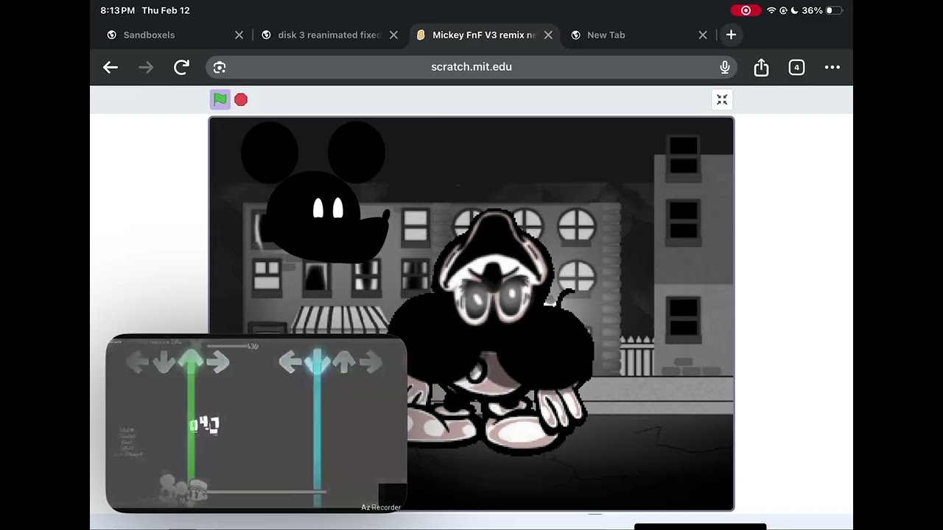943x530 pixels.
Task: Click the grayed forward navigation arrow
Action: tap(146, 67)
